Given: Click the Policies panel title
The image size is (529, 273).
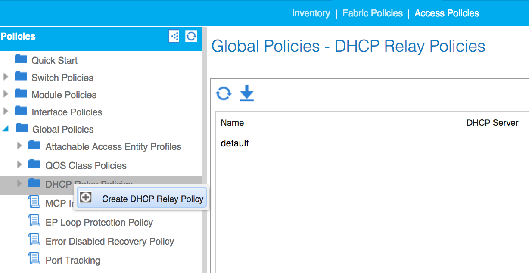Looking at the screenshot, I should (18, 37).
